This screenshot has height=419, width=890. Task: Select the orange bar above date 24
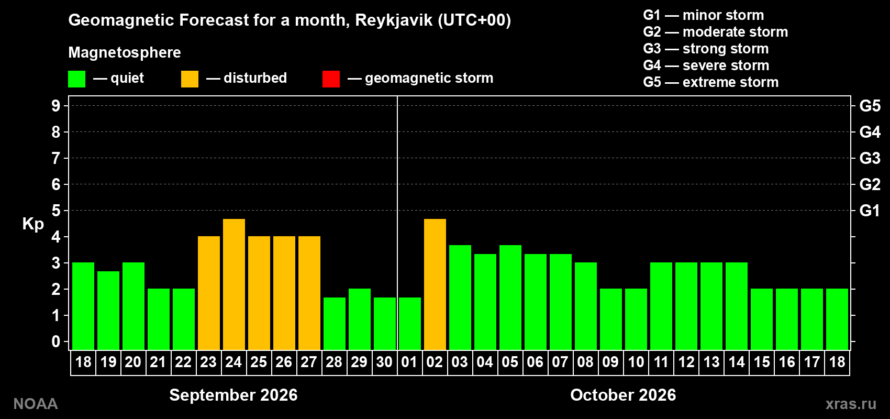pos(234,284)
